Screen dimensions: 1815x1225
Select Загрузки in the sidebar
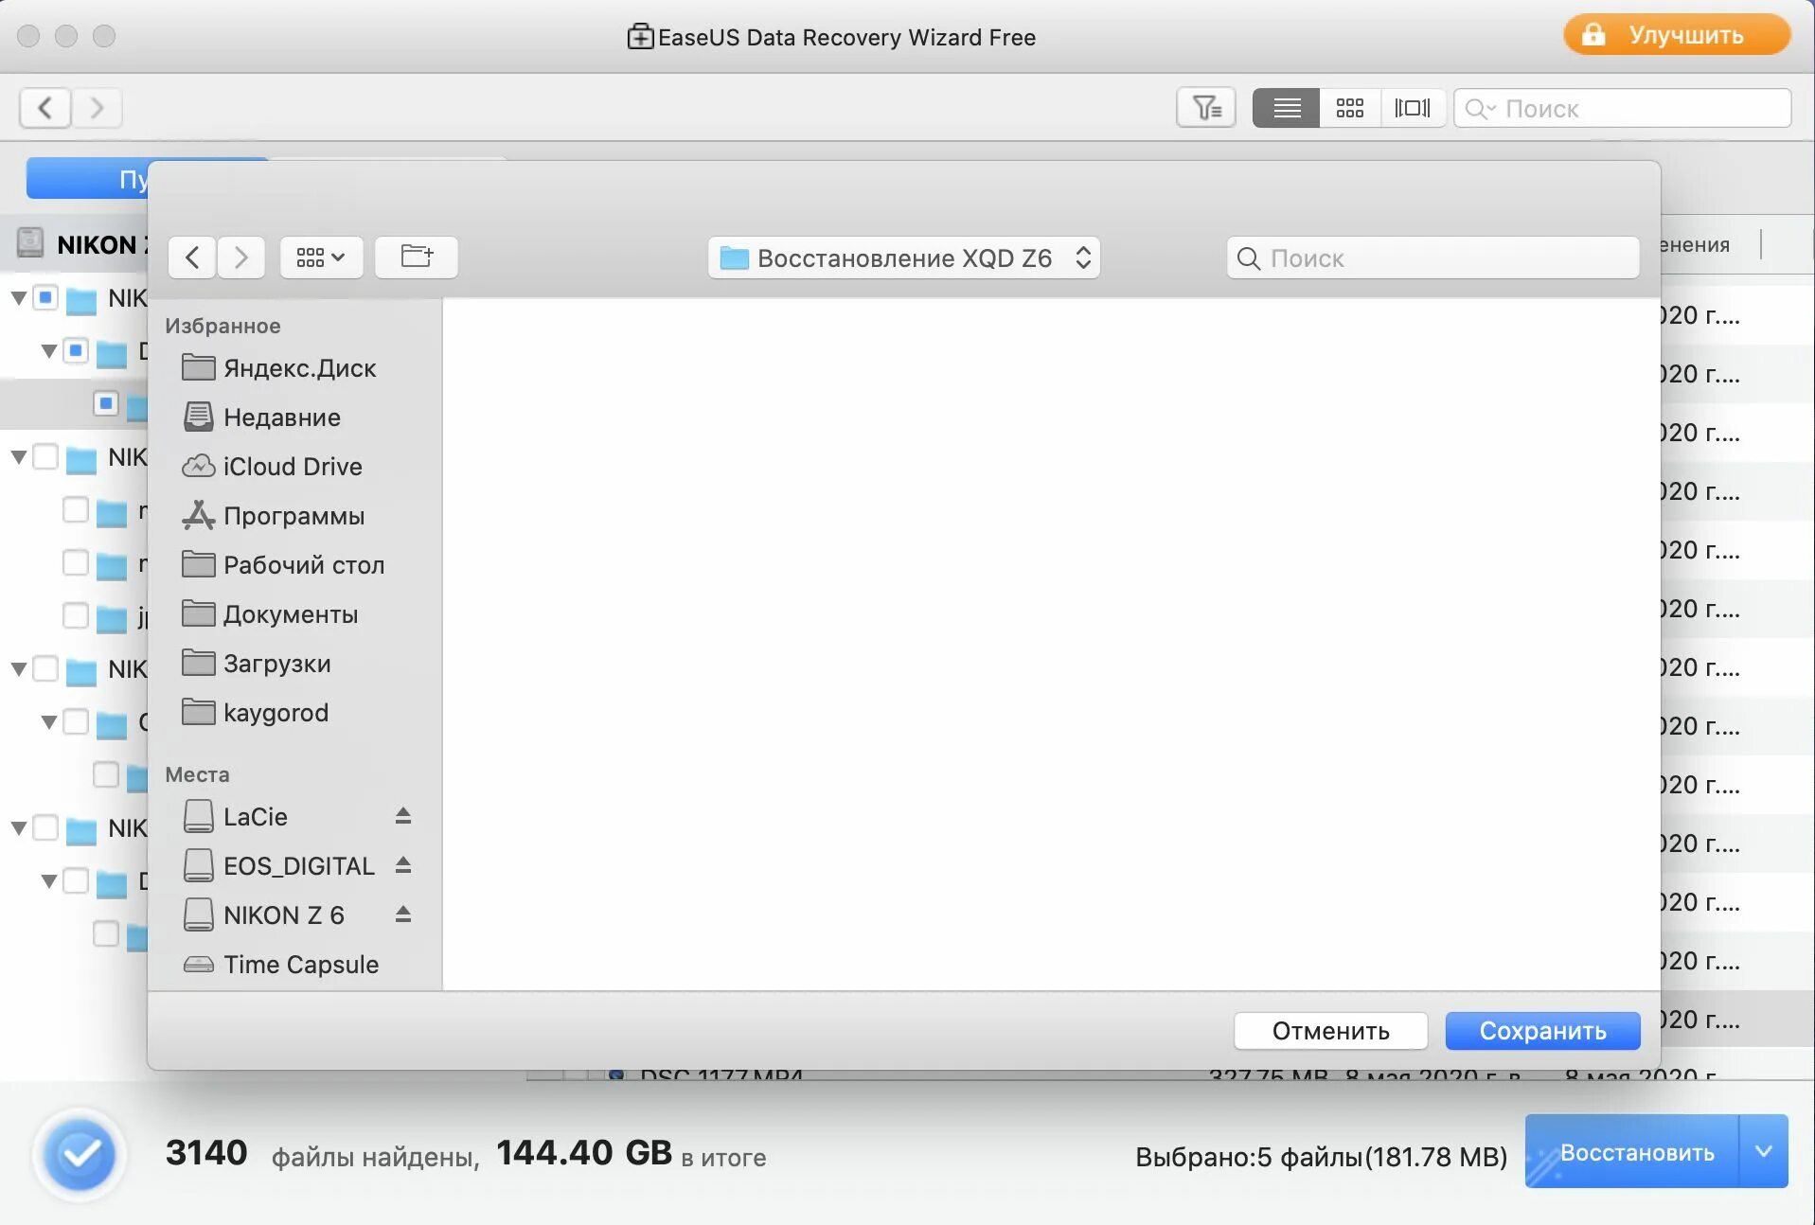pyautogui.click(x=294, y=663)
